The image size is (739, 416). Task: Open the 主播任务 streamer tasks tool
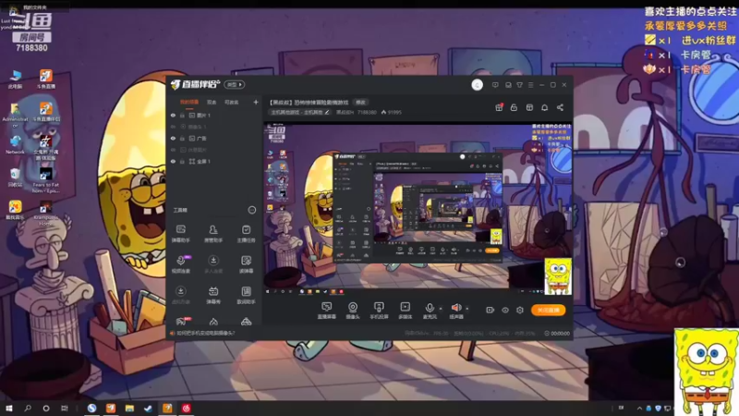tap(246, 234)
